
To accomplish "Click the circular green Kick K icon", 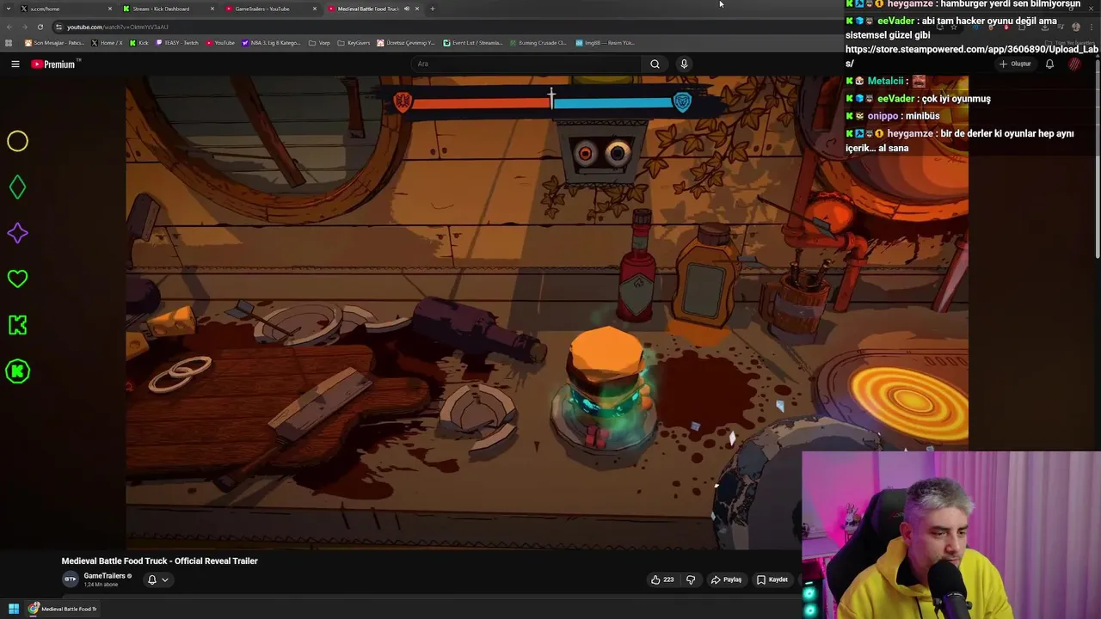I will 17,371.
